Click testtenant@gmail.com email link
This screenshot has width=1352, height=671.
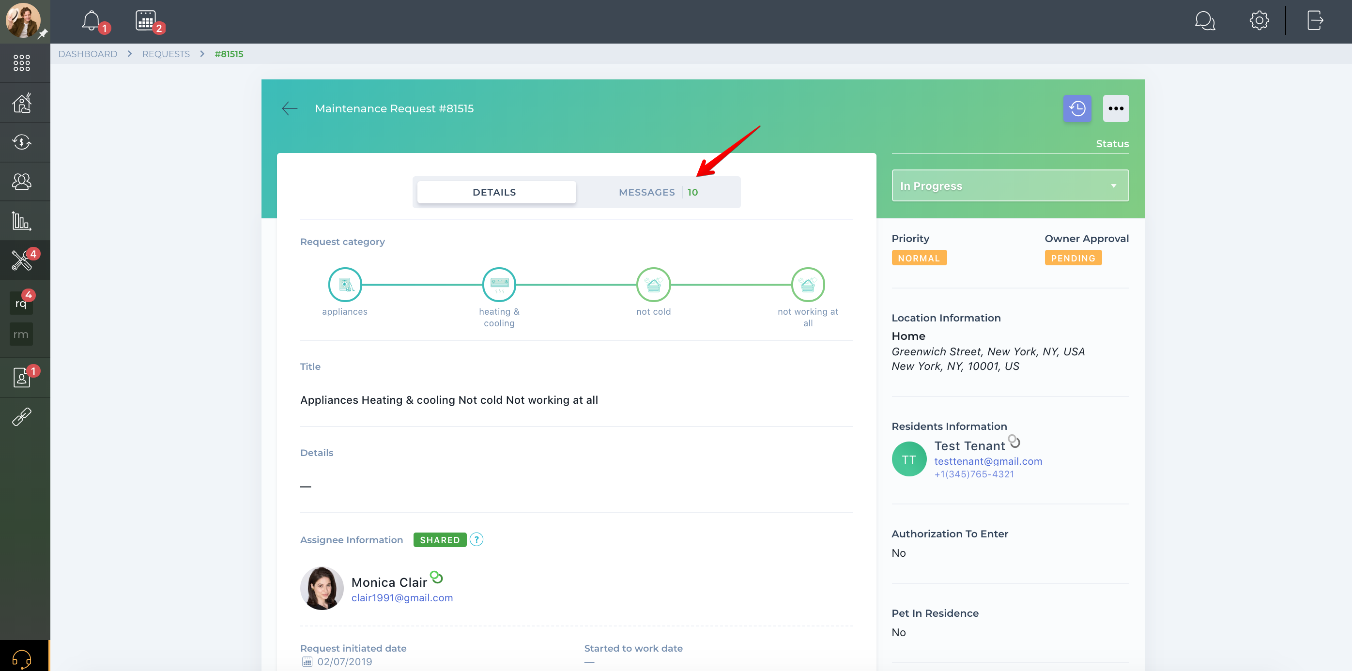(x=988, y=461)
